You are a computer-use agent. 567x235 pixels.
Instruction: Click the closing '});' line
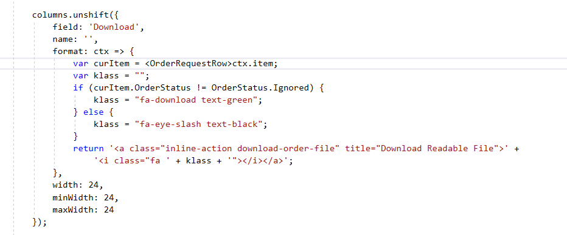coord(40,222)
